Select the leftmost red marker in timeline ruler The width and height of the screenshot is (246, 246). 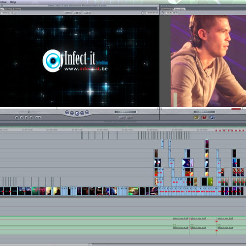[216, 130]
